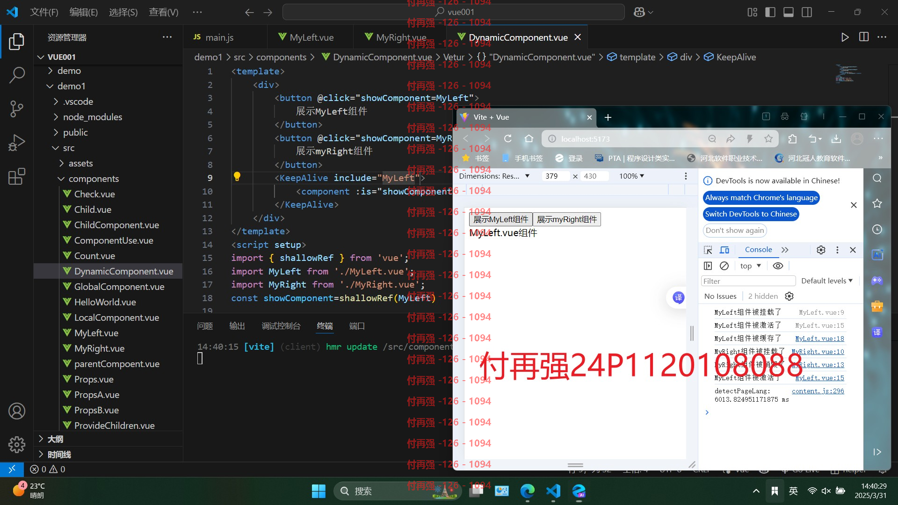Expand the 时间线 timeline section

pos(59,454)
